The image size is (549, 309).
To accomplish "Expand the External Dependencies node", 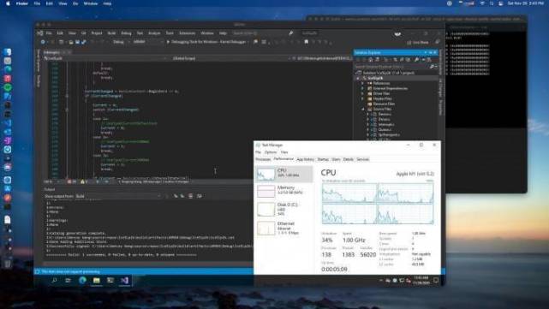I will click(x=363, y=88).
